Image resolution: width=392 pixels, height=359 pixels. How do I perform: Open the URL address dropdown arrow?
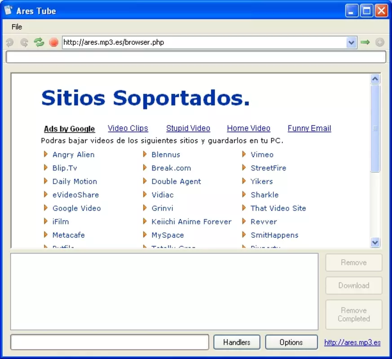click(351, 43)
